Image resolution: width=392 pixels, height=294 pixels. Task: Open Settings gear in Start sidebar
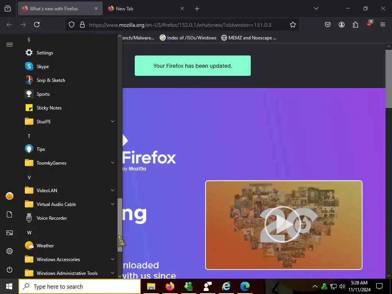click(10, 251)
